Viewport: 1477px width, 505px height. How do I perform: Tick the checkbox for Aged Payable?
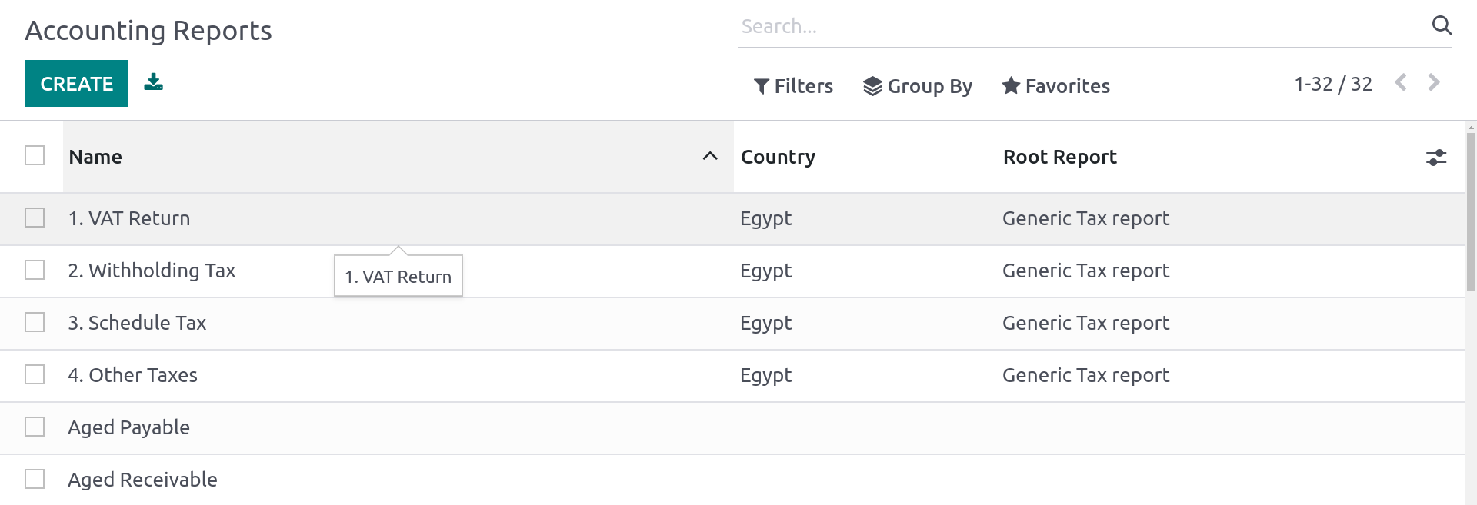click(x=35, y=427)
